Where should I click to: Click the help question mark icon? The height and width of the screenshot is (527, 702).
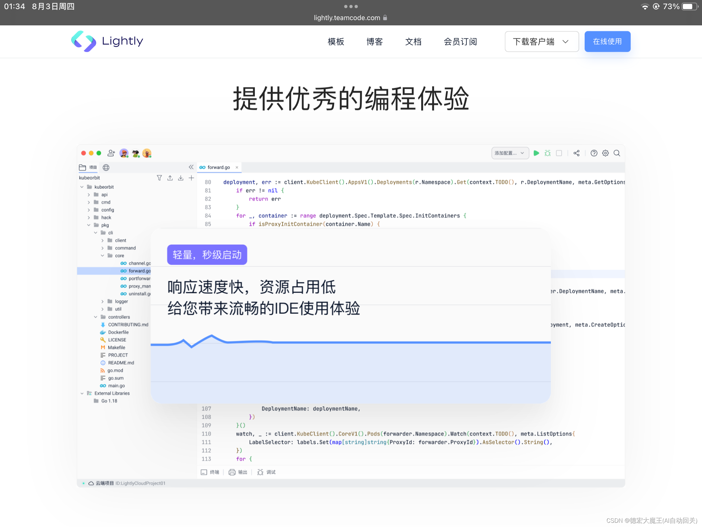[594, 153]
